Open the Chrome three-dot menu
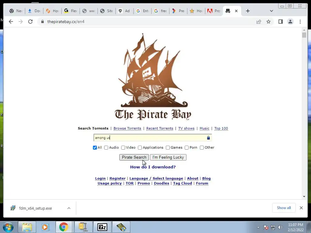Screen dimensions: 311x233 click(300, 22)
